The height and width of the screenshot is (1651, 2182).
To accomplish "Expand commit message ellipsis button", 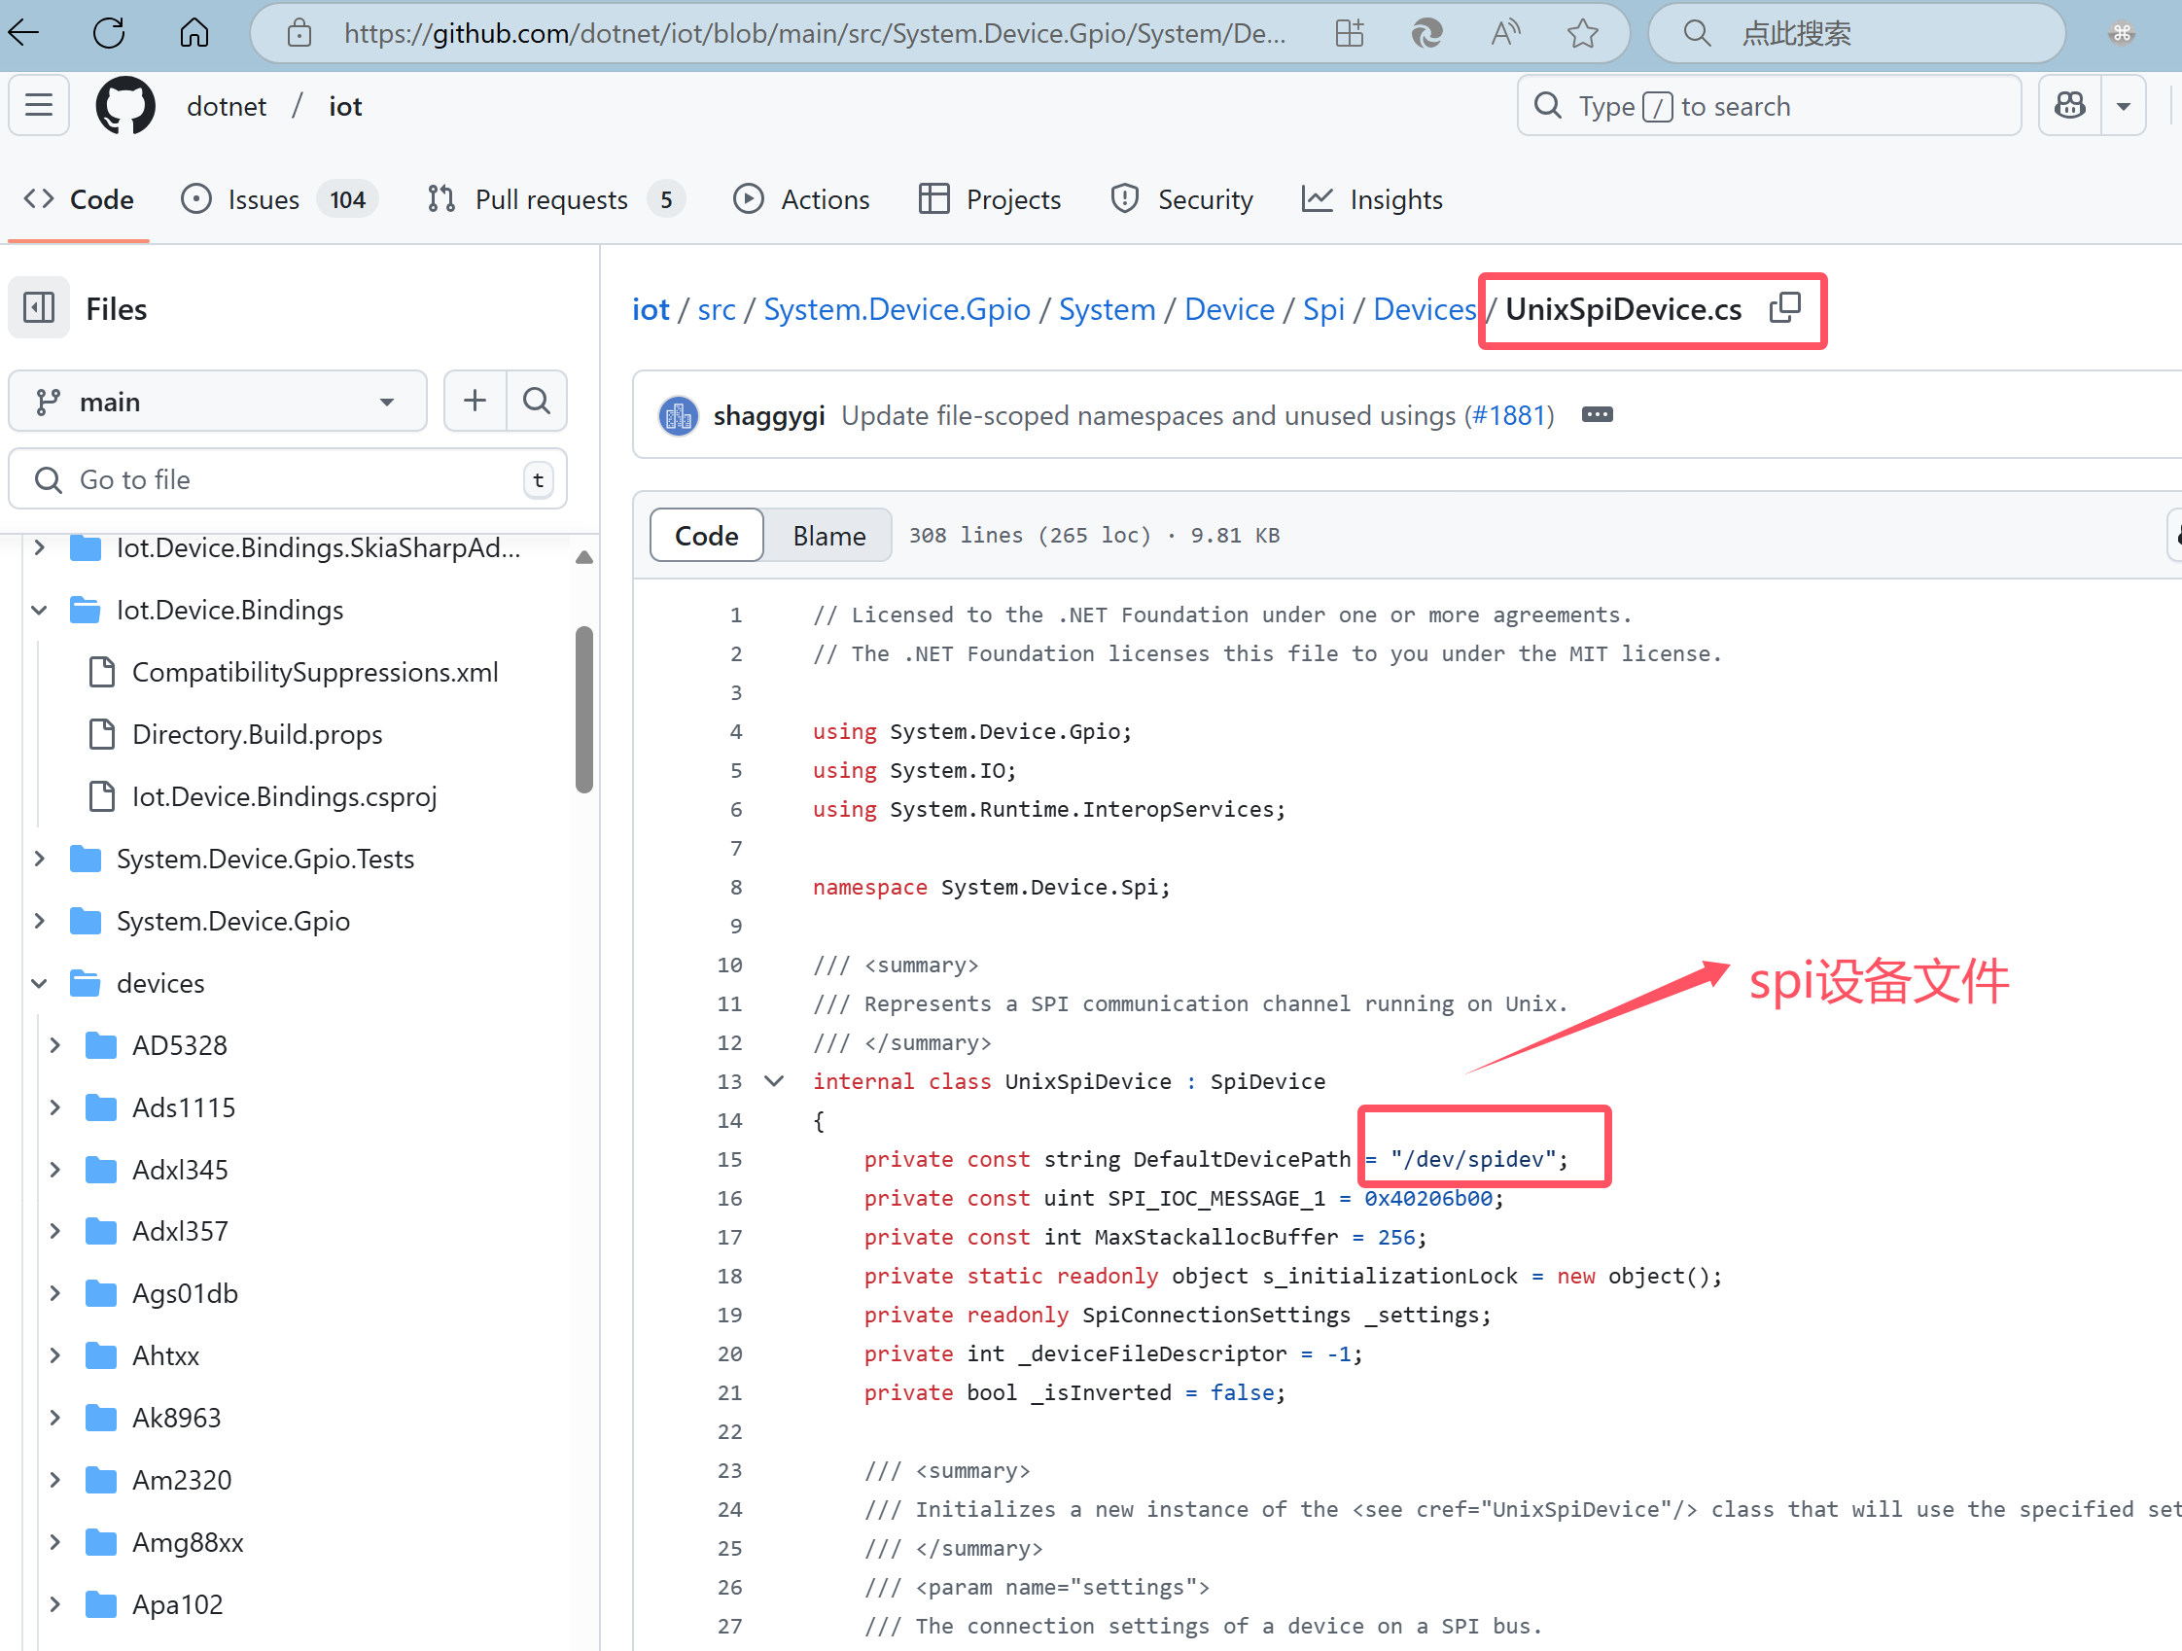I will pyautogui.click(x=1597, y=415).
